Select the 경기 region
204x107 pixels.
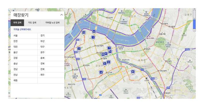[x=51, y=35]
